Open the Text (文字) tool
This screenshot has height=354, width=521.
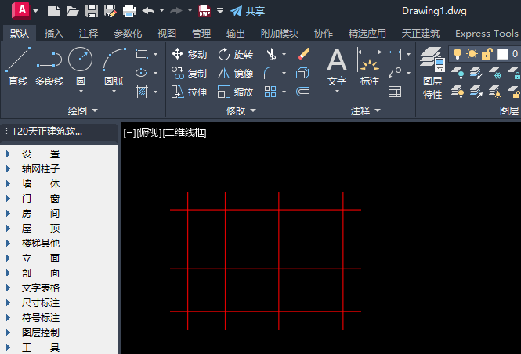[337, 68]
